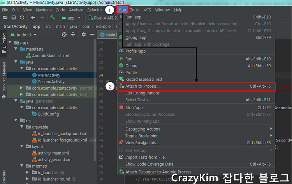Collapse the layout folder
The height and width of the screenshot is (184, 292).
(21, 146)
